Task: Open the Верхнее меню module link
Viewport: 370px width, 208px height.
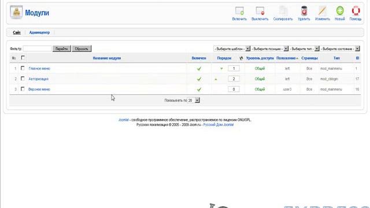Action: point(39,90)
